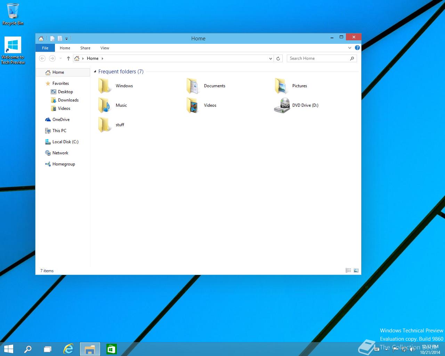
Task: Expand the chevron after Home in address bar
Action: (x=103, y=58)
